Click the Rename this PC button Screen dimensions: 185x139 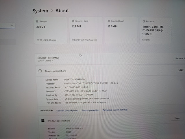click(x=179, y=58)
